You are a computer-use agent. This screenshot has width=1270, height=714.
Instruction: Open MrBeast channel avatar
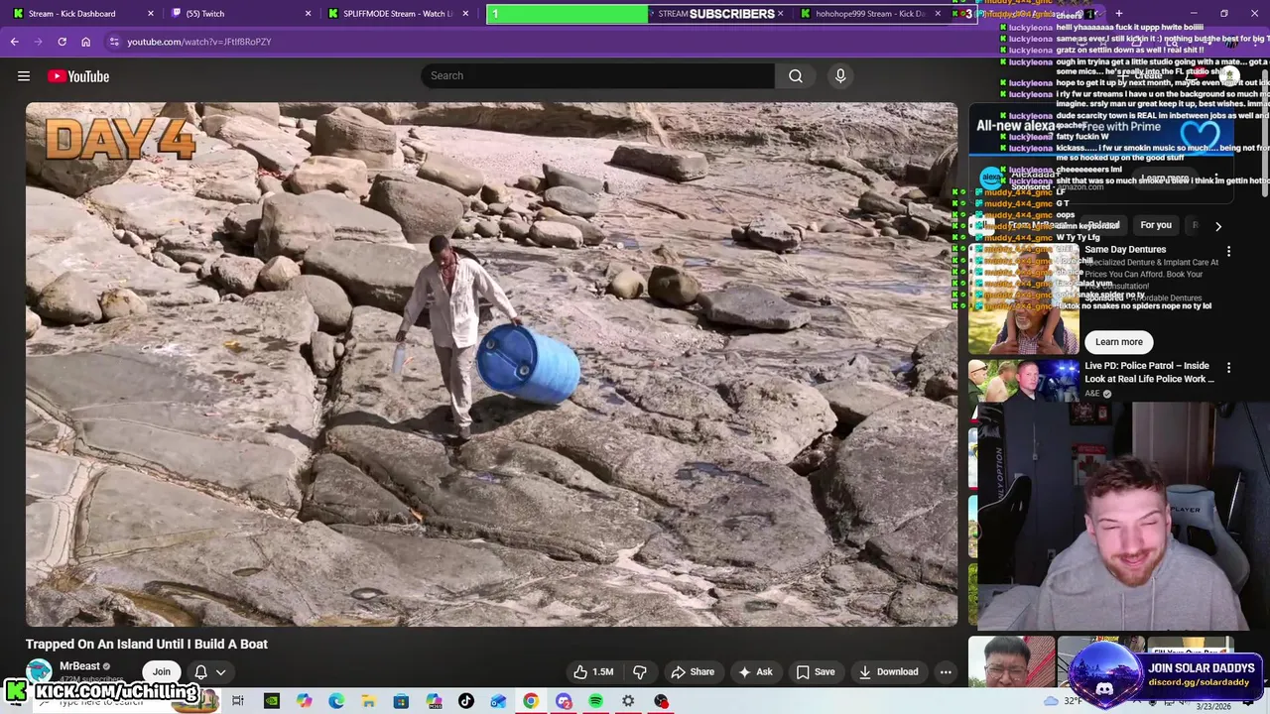click(x=39, y=671)
